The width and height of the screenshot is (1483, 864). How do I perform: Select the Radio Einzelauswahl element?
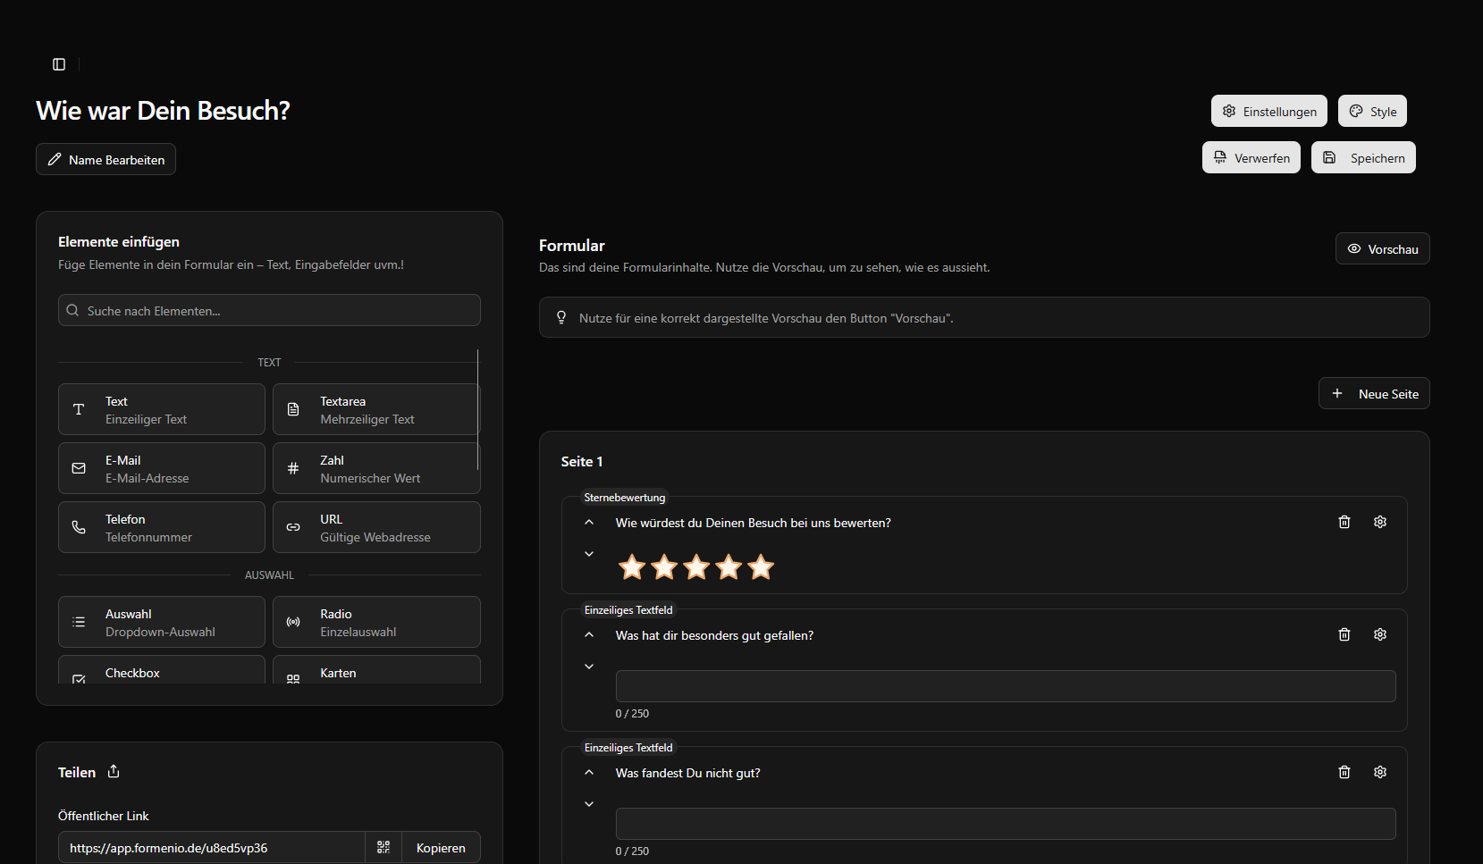point(376,622)
